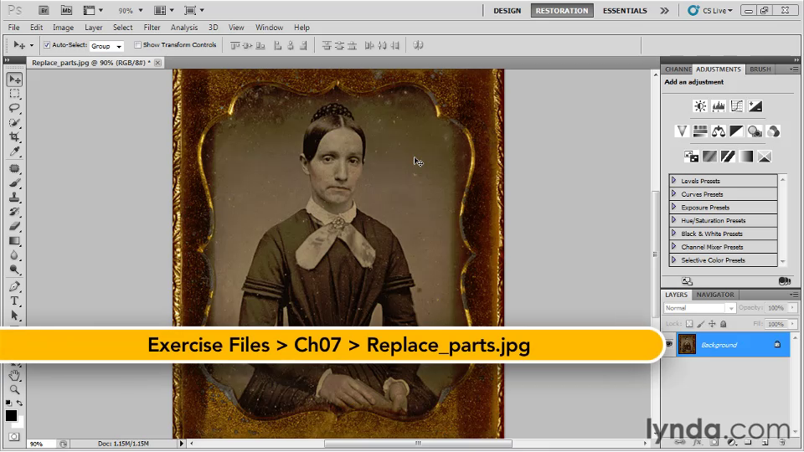804x452 pixels.
Task: Switch to the Navigator tab
Action: click(x=714, y=295)
